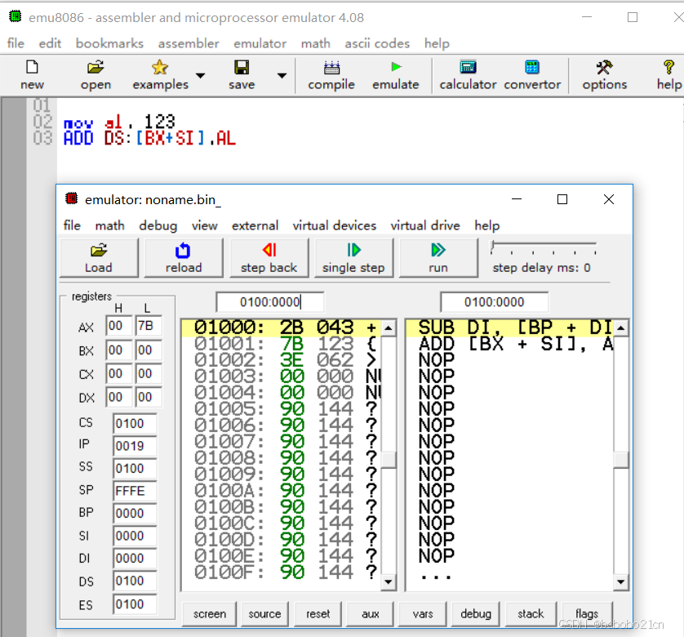Image resolution: width=684 pixels, height=637 pixels.
Task: Open the number convertor tool
Action: [532, 74]
